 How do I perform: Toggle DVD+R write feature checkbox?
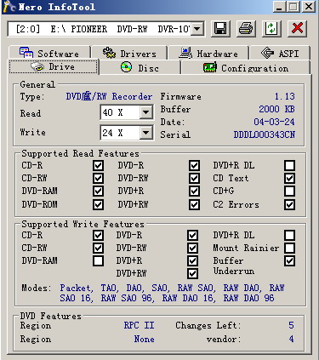coord(192,260)
